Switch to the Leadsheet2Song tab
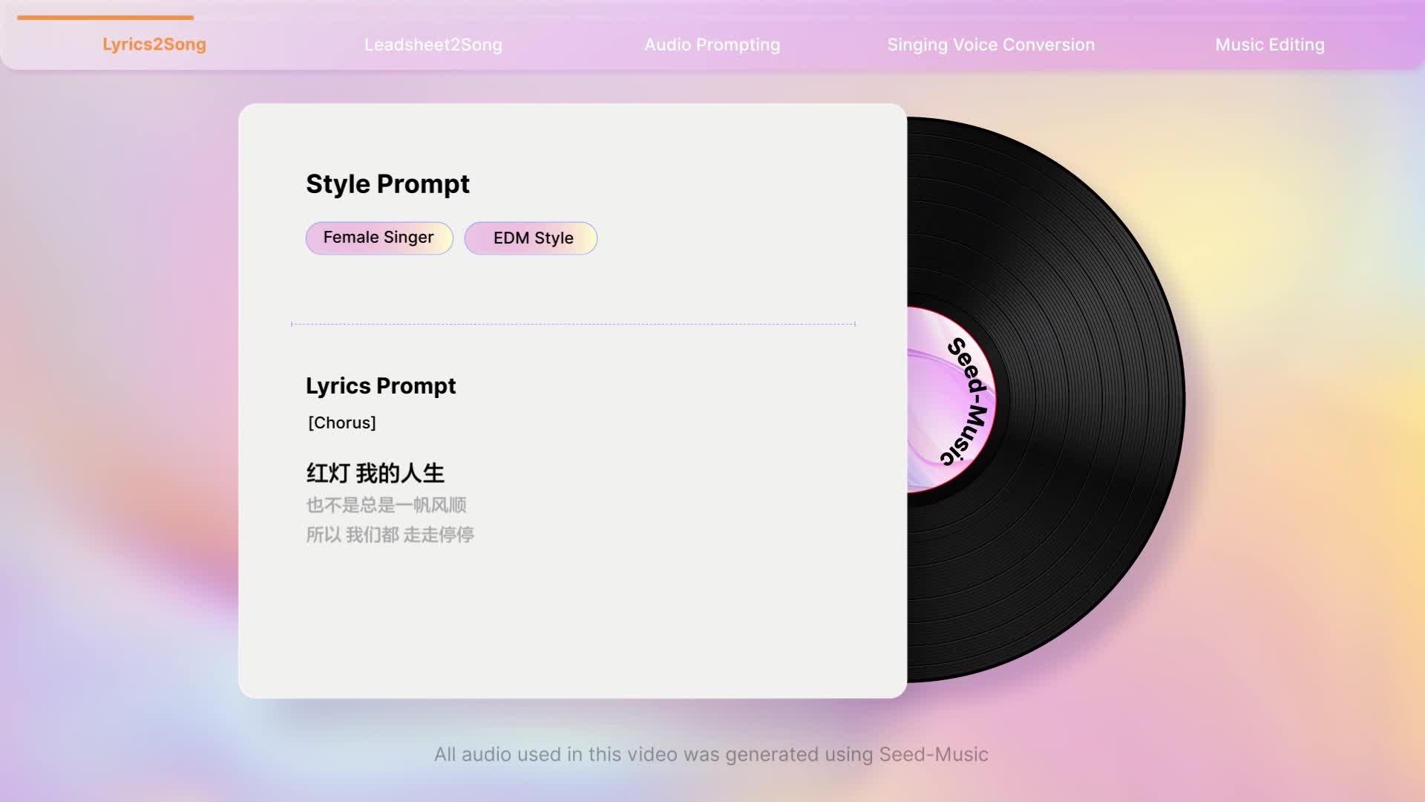This screenshot has height=802, width=1425. tap(433, 45)
